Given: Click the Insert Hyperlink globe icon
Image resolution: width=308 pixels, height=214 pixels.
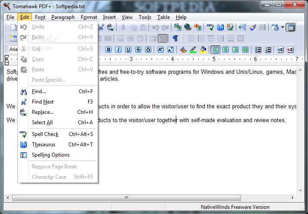Looking at the screenshot, I should [188, 27].
